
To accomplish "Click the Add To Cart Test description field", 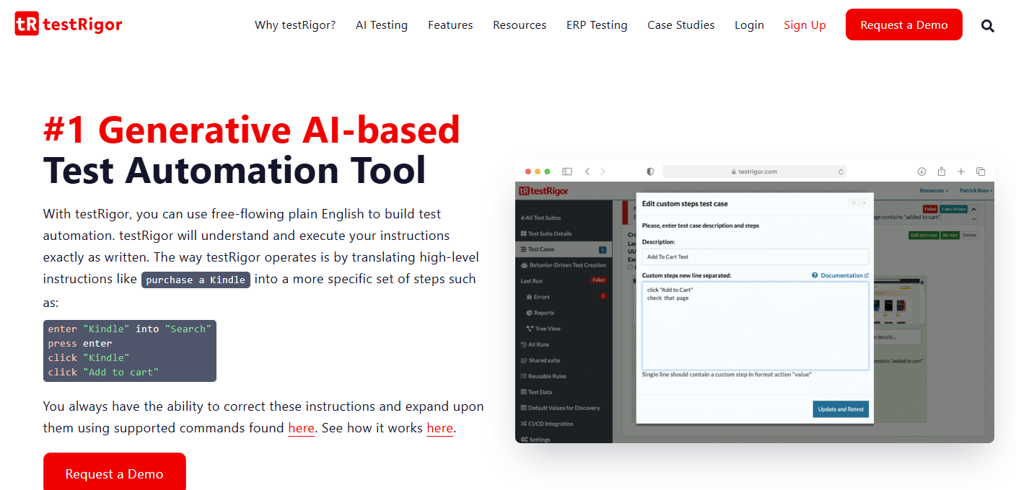I will point(755,257).
